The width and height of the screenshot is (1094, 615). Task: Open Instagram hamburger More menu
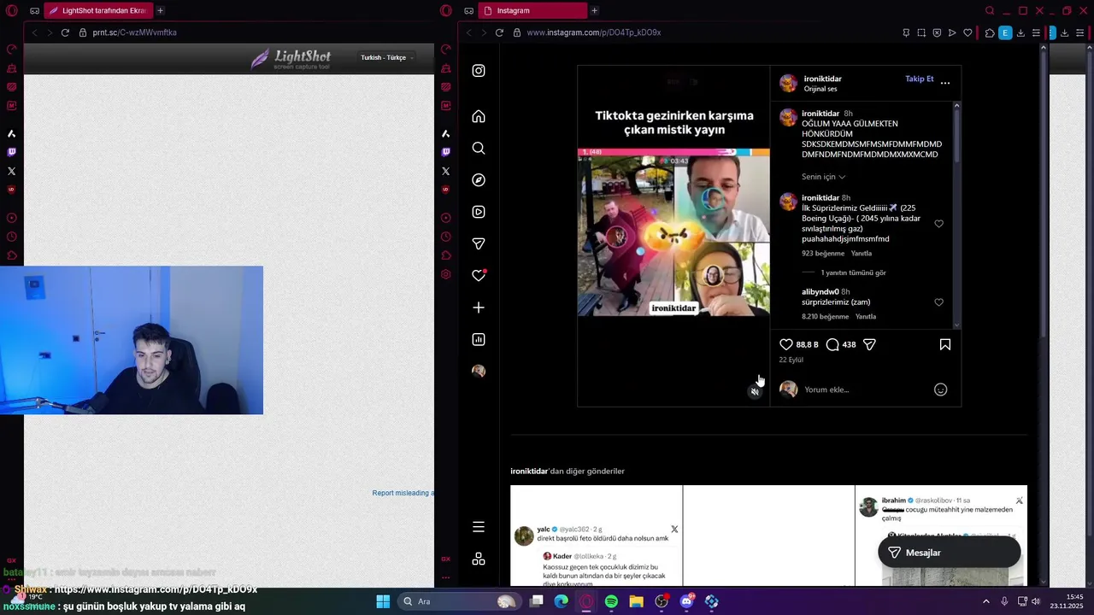coord(479,527)
